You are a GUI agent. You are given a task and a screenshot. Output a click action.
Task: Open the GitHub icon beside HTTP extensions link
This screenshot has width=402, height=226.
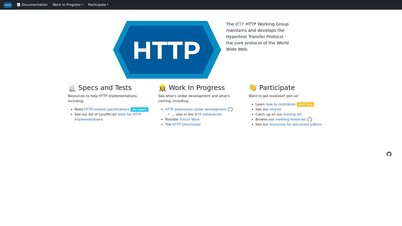coord(230,109)
